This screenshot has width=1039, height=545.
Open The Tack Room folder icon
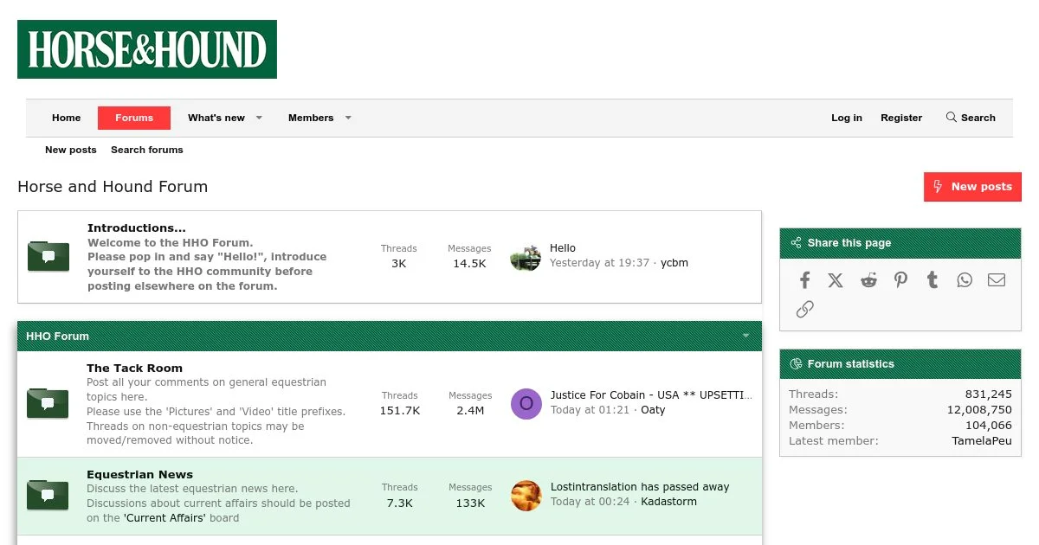(x=48, y=404)
